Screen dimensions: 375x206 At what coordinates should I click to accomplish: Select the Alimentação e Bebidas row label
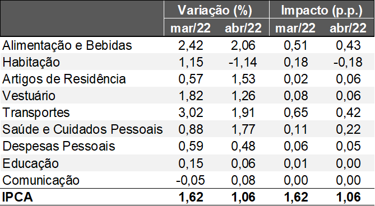(67, 45)
